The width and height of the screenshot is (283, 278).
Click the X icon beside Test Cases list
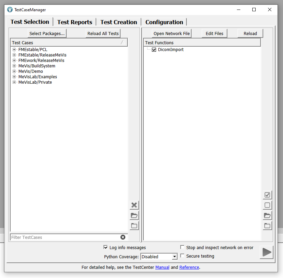coord(134,205)
